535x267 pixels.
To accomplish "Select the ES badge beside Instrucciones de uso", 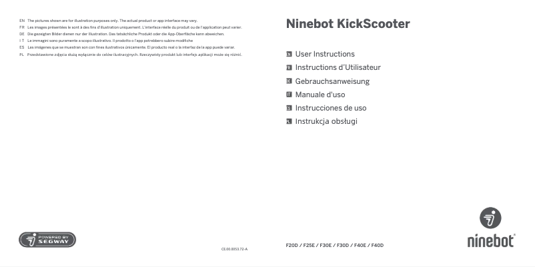I will [289, 108].
